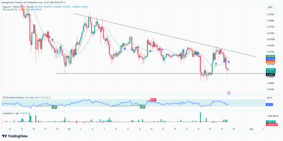Click the blue cross marker beside latest candles
Viewport: 283px width, 141px height.
point(229,62)
